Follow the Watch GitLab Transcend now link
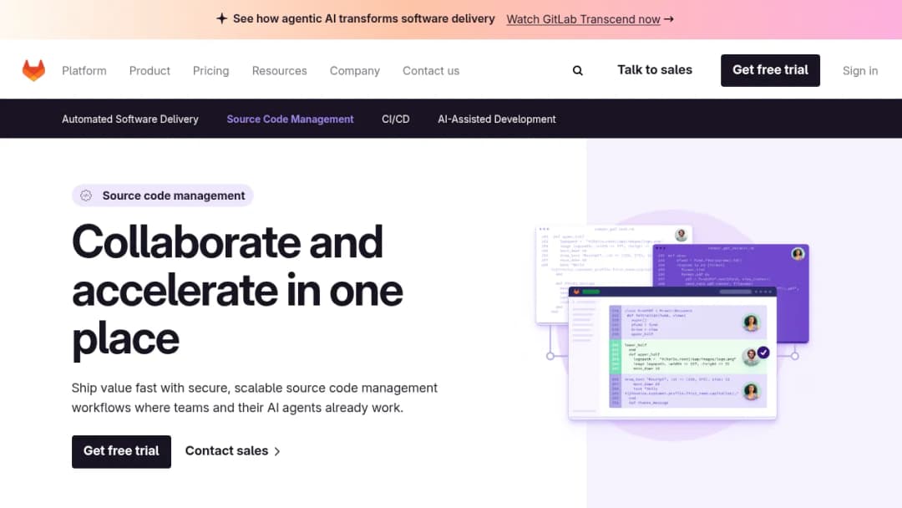The width and height of the screenshot is (902, 508). tap(583, 19)
